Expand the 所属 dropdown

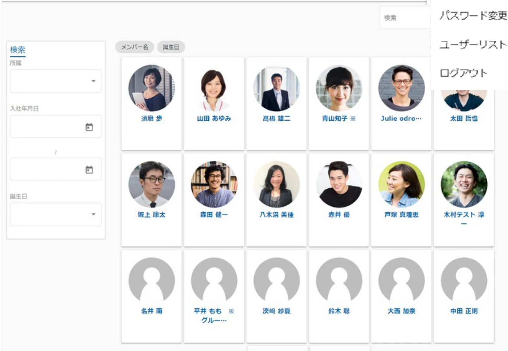(x=56, y=81)
